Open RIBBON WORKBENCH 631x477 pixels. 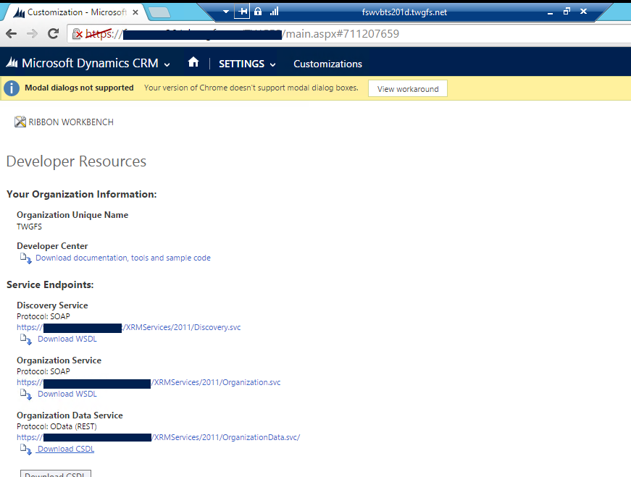coord(71,122)
